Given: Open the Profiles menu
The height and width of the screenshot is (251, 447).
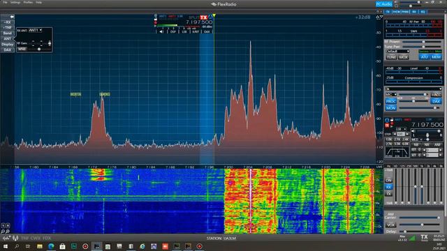Looking at the screenshot, I should point(28,2).
